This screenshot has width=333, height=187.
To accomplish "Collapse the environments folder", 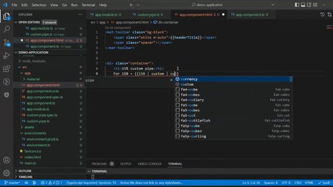I will [22, 133].
